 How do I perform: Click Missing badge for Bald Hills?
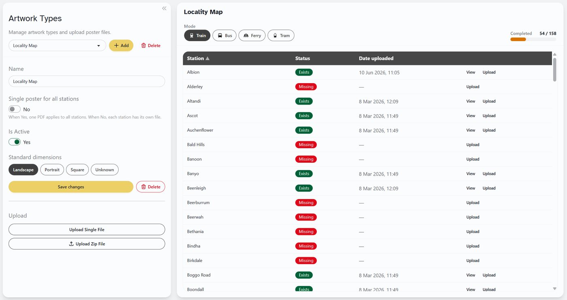pyautogui.click(x=306, y=145)
